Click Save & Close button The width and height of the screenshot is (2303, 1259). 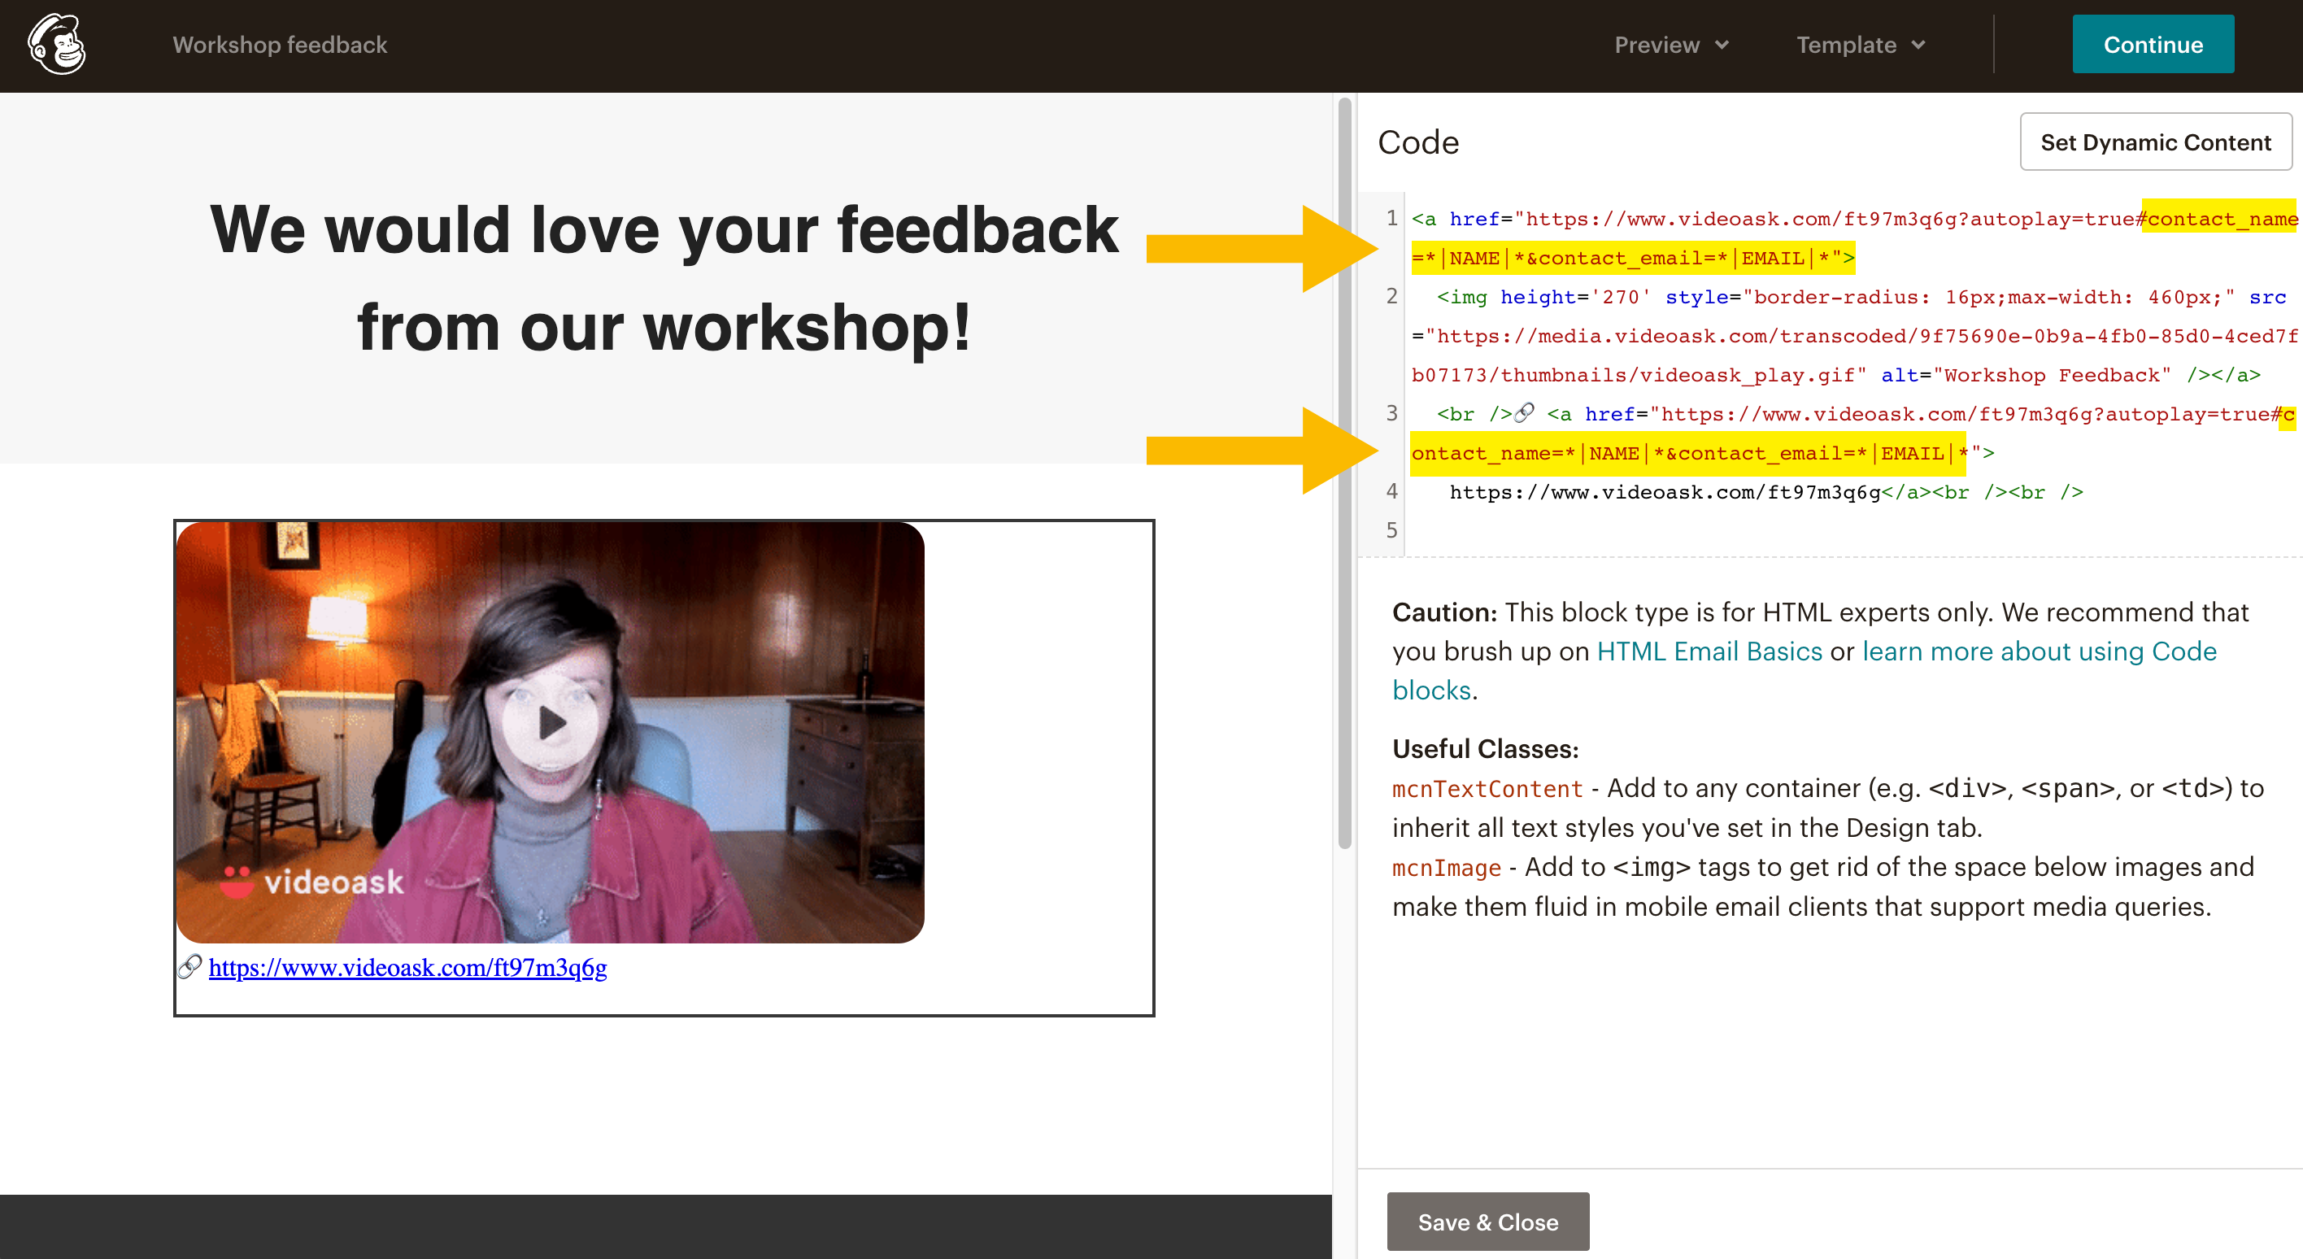point(1487,1222)
